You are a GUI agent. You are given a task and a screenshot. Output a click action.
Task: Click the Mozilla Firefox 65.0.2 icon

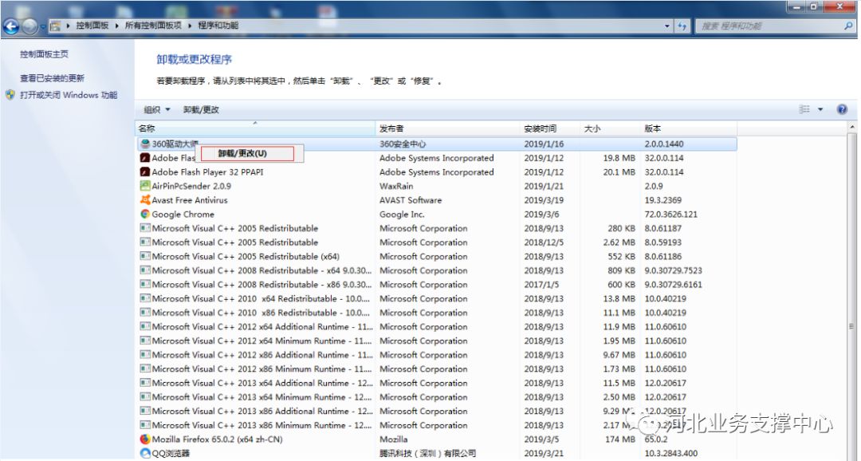click(x=145, y=439)
